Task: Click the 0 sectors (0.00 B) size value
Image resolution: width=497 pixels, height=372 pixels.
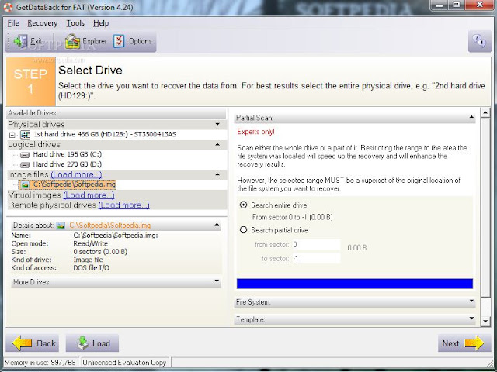Action: tap(100, 252)
